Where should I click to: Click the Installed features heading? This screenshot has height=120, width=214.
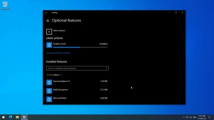click(x=57, y=62)
